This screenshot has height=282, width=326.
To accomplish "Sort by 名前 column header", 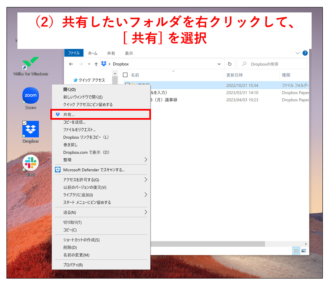I will pos(135,75).
